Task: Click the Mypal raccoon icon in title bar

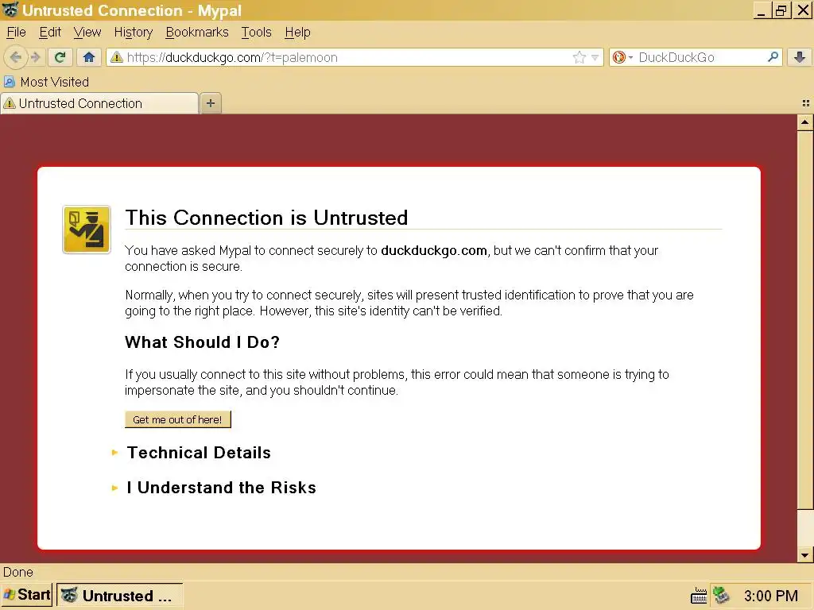Action: pos(10,10)
